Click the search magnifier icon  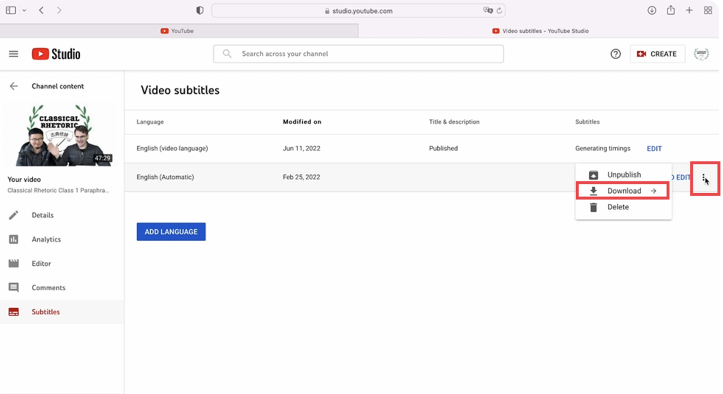[227, 54]
